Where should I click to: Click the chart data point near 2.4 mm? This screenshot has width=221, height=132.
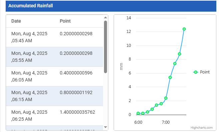coord(166,98)
